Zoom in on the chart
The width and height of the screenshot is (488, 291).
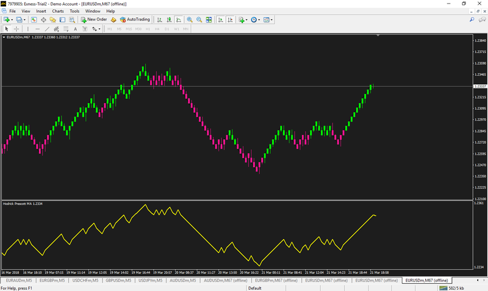[x=190, y=20]
